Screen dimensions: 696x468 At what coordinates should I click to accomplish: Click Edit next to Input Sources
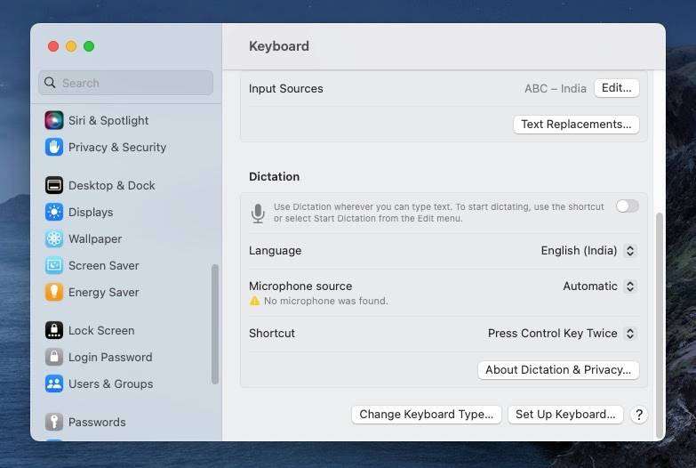tap(616, 88)
